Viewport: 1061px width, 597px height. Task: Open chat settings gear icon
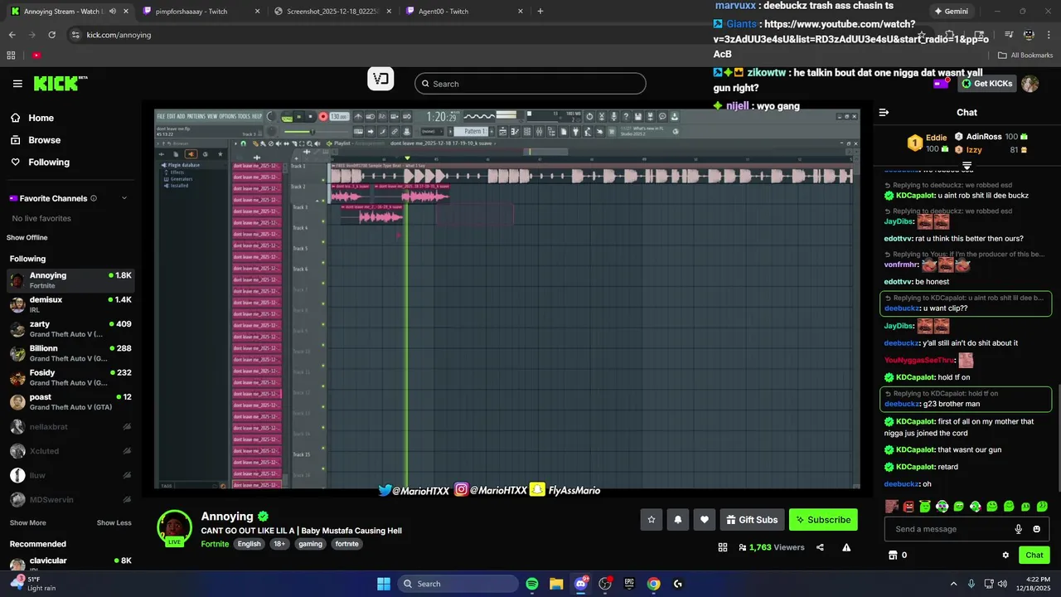click(x=1005, y=555)
